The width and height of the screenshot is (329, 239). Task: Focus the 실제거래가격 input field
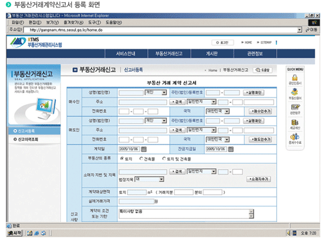[x=136, y=201]
